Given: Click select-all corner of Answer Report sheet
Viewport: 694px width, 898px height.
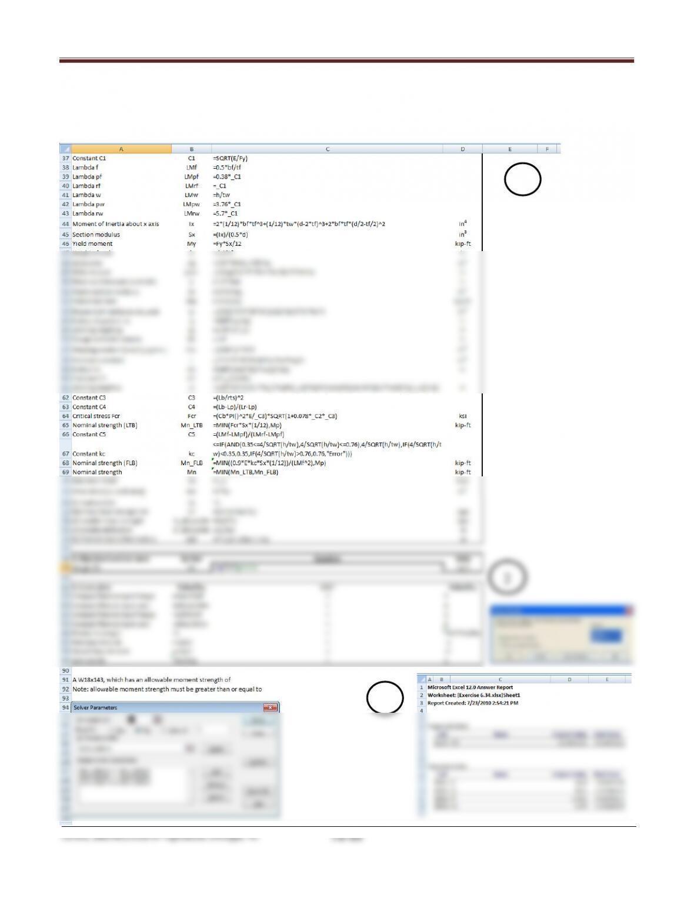Looking at the screenshot, I should (x=422, y=679).
